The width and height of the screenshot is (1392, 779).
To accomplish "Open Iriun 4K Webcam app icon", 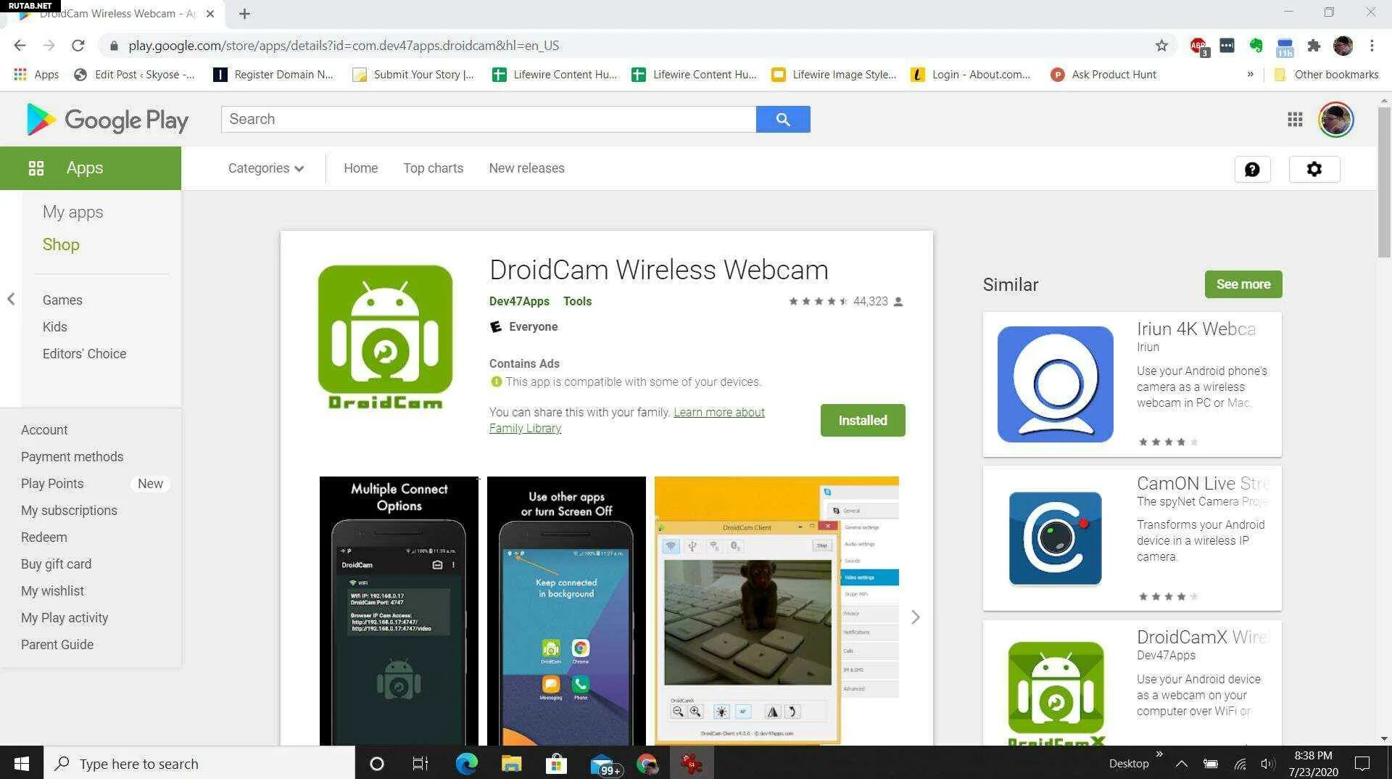I will pos(1055,384).
